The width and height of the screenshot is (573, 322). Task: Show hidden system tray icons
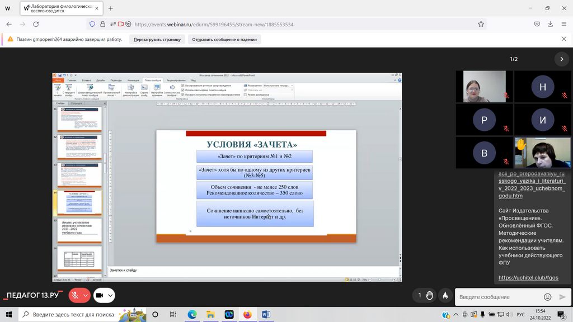pos(455,314)
